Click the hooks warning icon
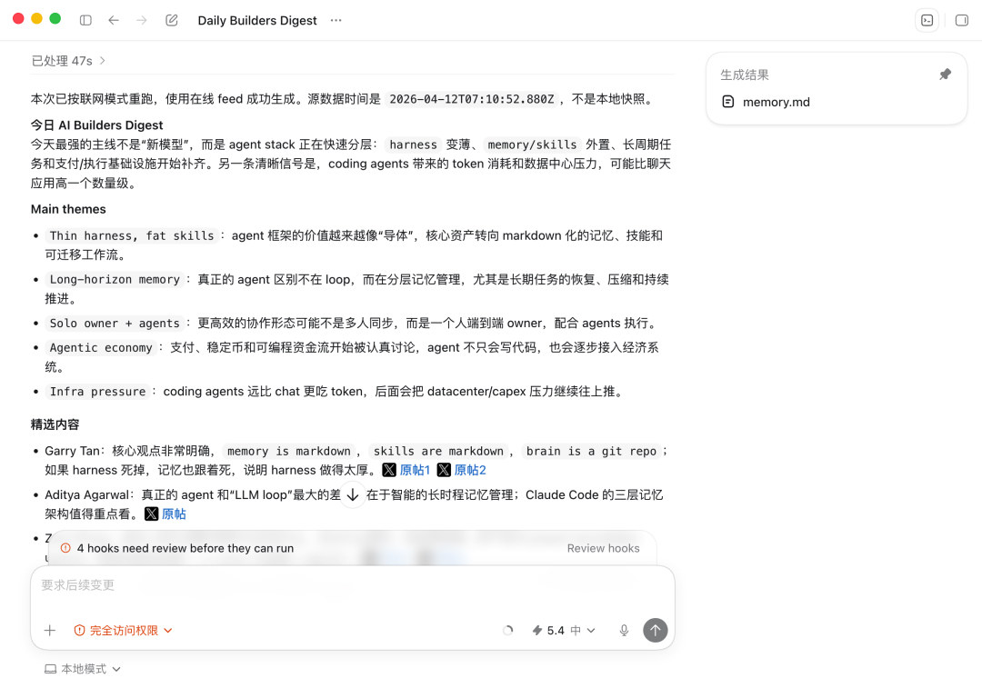982x688 pixels. [x=65, y=548]
